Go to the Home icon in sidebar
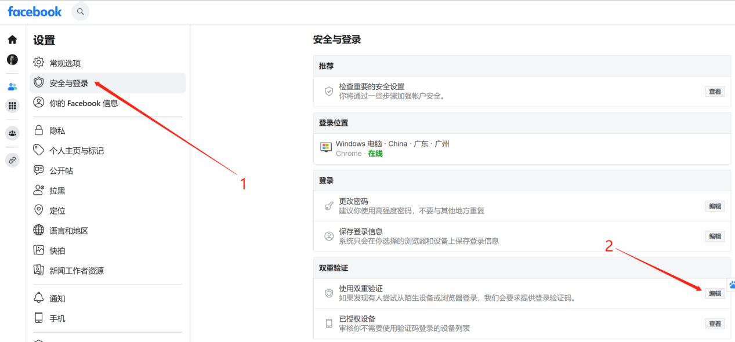The height and width of the screenshot is (342, 735). coord(12,40)
